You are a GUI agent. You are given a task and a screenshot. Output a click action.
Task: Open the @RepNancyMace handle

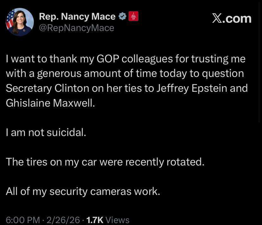pos(76,28)
